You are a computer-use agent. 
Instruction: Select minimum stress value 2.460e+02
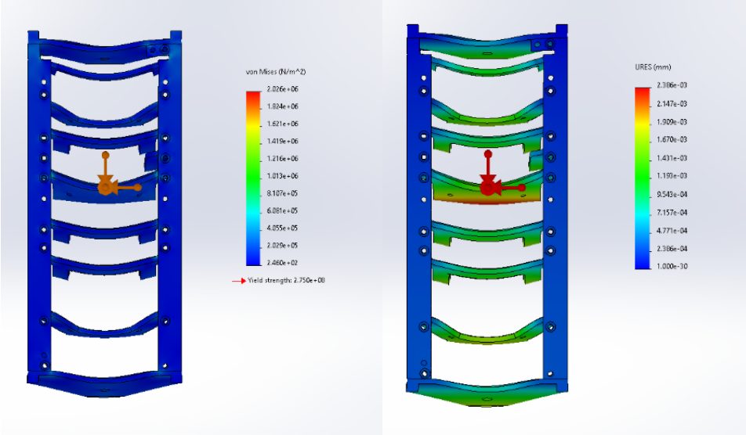click(283, 263)
